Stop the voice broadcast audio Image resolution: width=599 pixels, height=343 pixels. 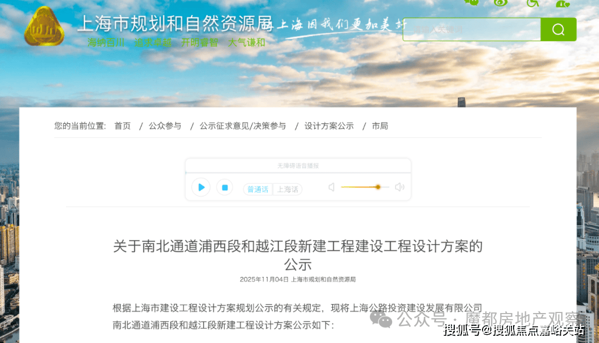pyautogui.click(x=225, y=188)
